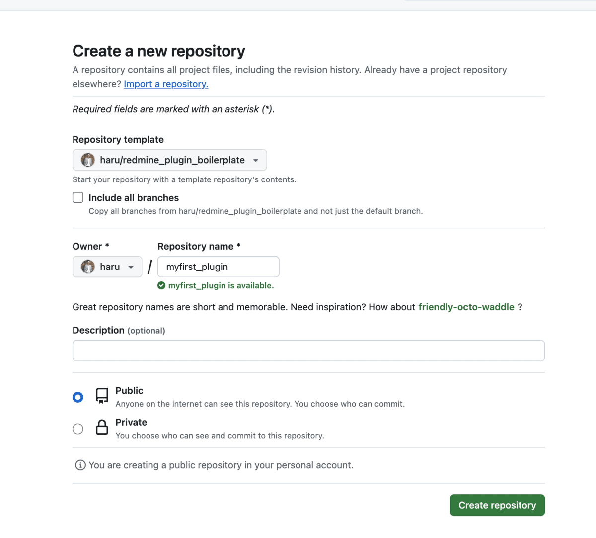The width and height of the screenshot is (596, 538).
Task: Open the haru/redmine_plugin_boilerplate template dropdown
Action: [x=169, y=160]
